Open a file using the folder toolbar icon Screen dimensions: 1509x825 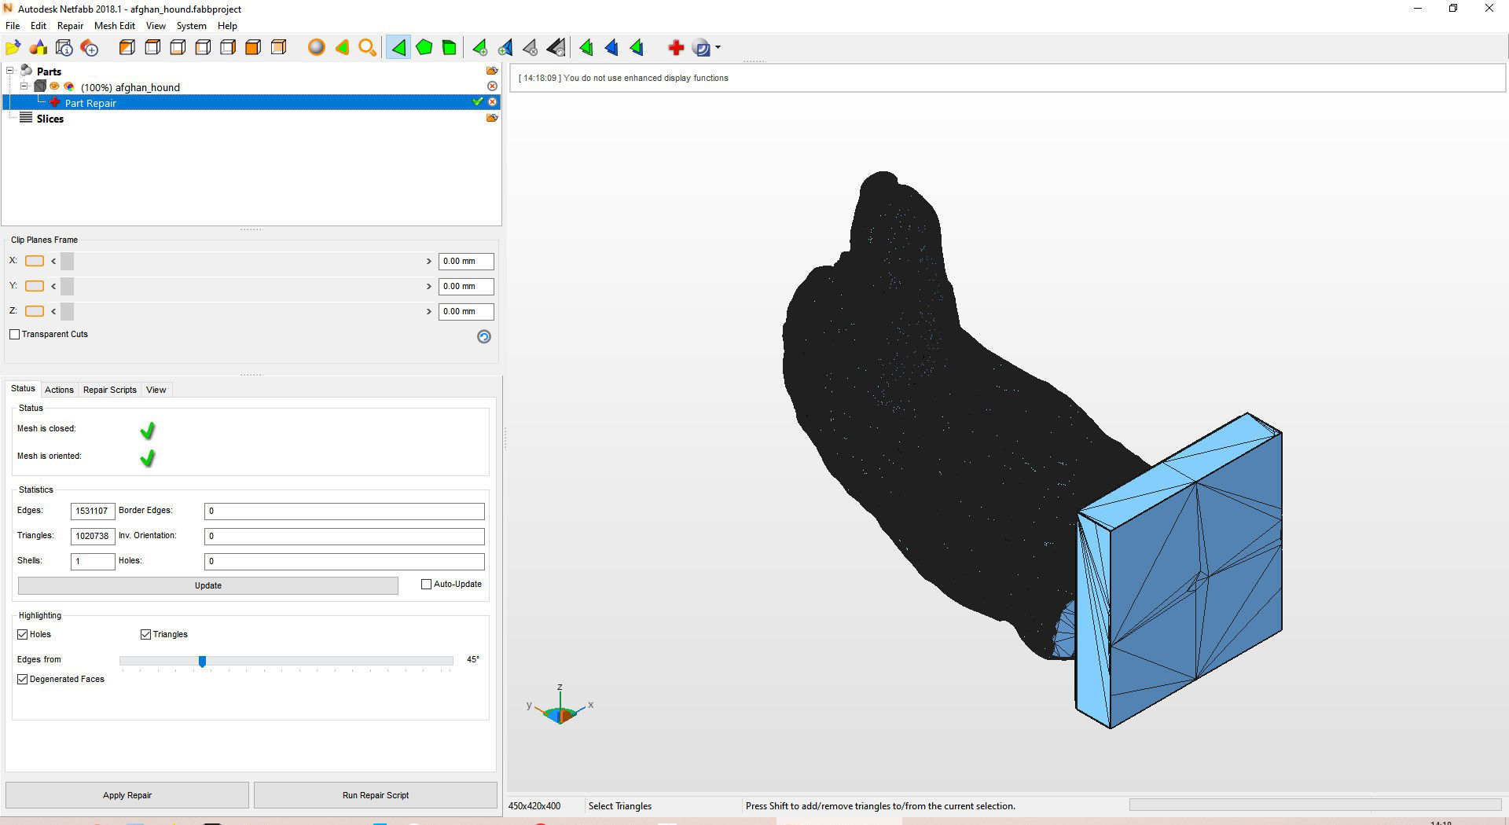point(13,48)
